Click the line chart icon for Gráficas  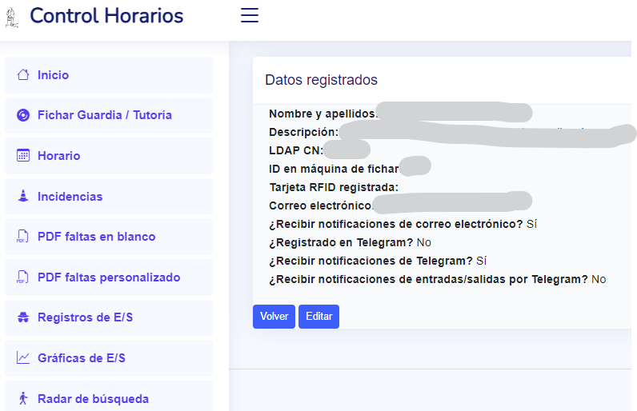tap(23, 358)
